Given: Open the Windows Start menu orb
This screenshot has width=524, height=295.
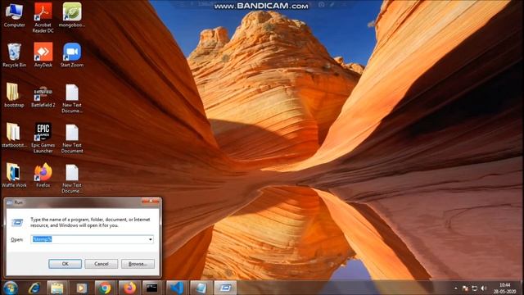Looking at the screenshot, I should [x=11, y=288].
